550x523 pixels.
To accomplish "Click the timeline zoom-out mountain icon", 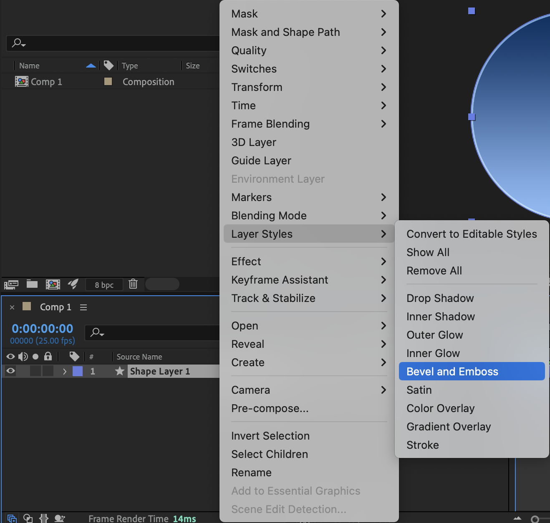I will point(517,518).
